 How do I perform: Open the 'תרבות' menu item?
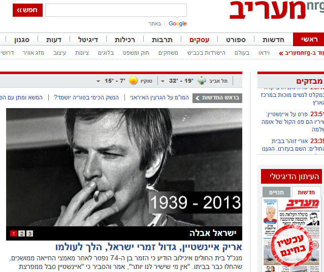pyautogui.click(x=162, y=40)
